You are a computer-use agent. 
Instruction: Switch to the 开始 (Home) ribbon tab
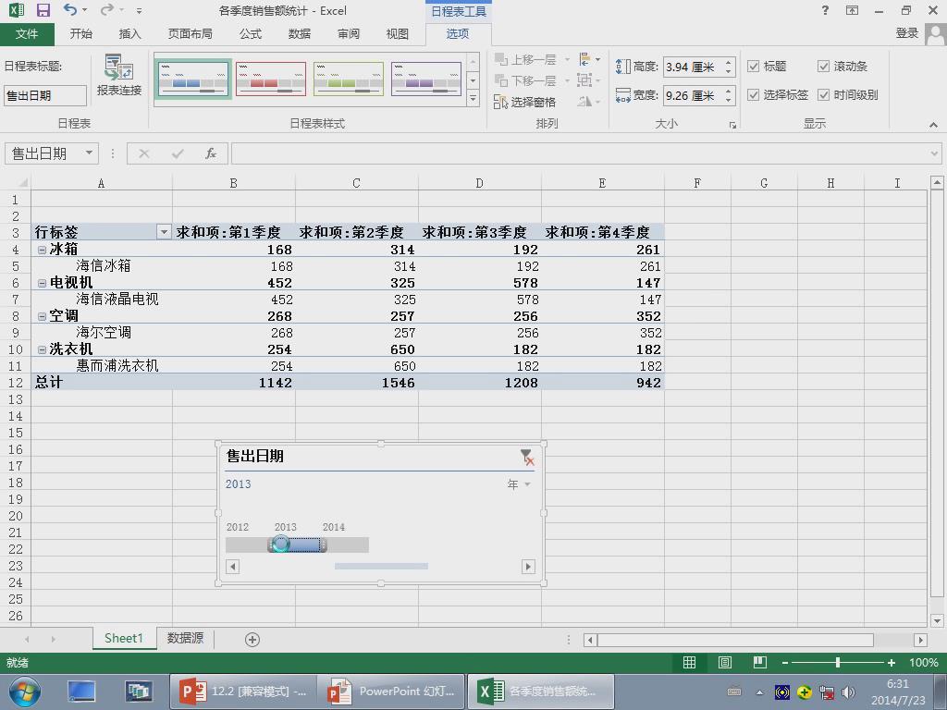point(81,34)
